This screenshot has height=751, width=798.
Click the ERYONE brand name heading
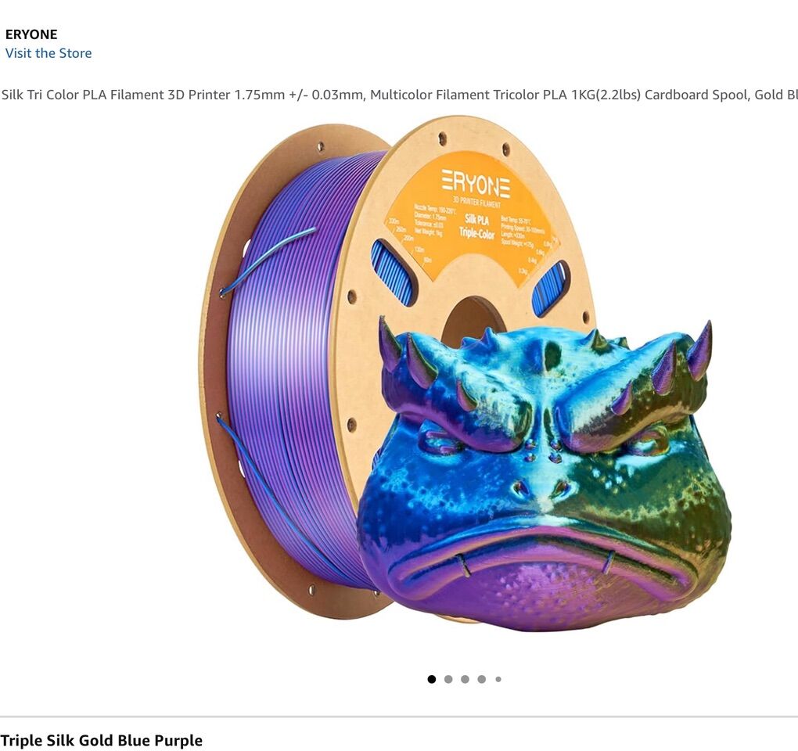pyautogui.click(x=31, y=34)
